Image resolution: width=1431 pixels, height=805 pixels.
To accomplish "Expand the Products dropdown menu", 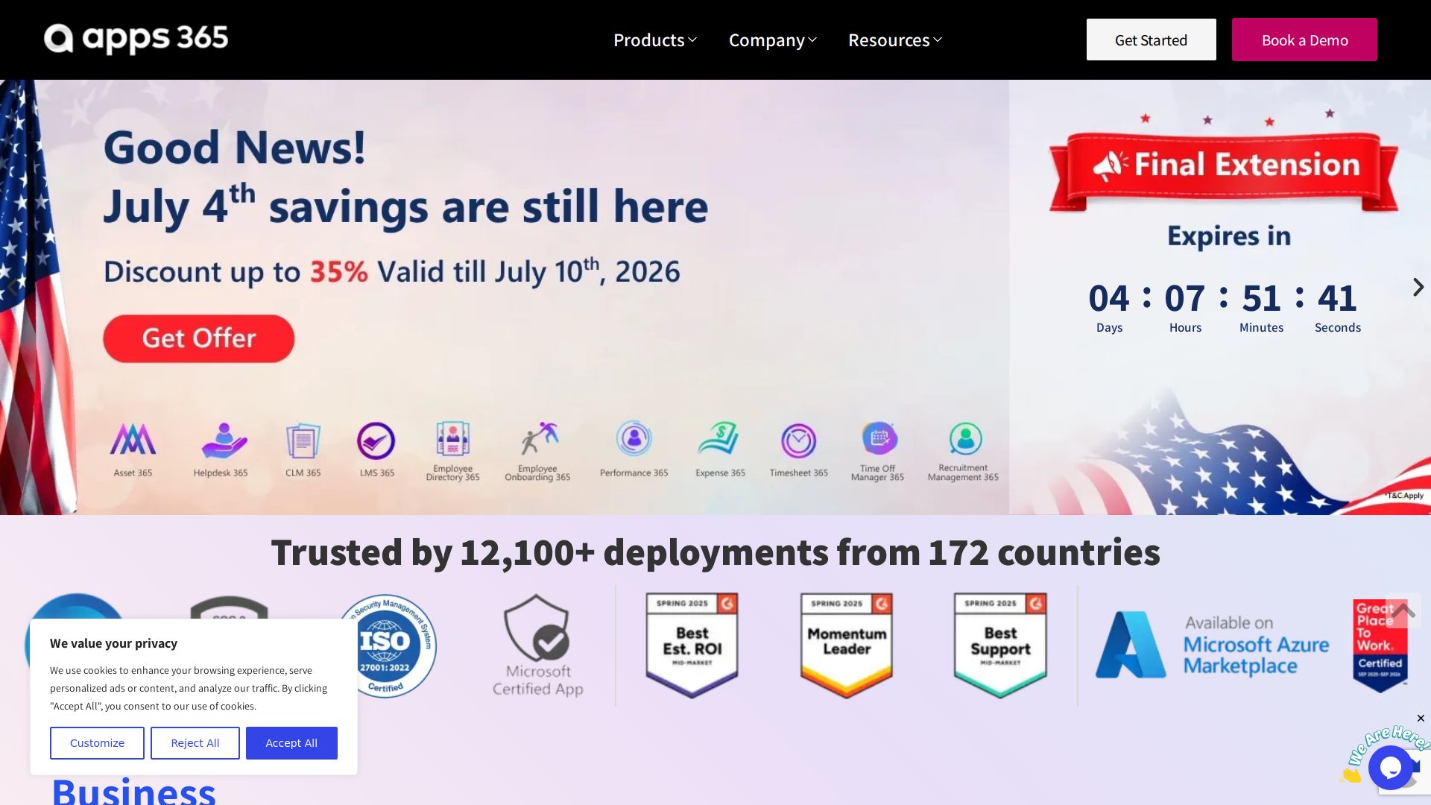I will 654,40.
